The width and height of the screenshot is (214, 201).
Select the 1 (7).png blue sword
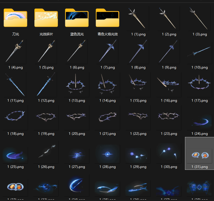[108, 51]
